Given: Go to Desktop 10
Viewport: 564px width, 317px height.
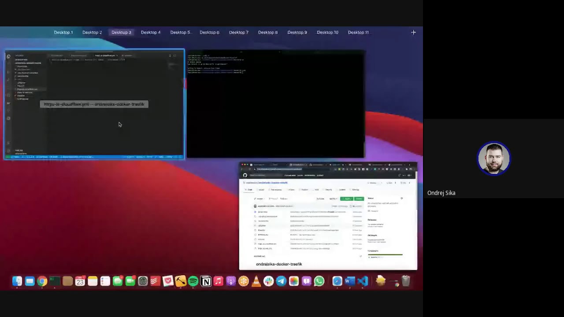Looking at the screenshot, I should (x=327, y=32).
